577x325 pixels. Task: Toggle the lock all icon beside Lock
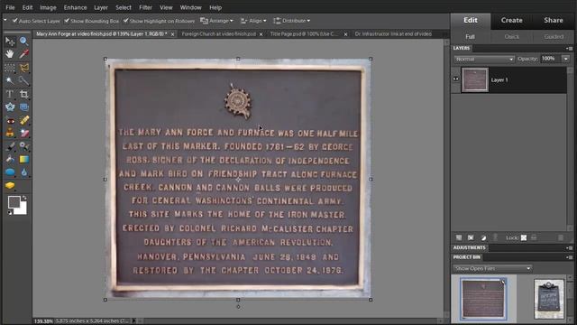(x=534, y=237)
